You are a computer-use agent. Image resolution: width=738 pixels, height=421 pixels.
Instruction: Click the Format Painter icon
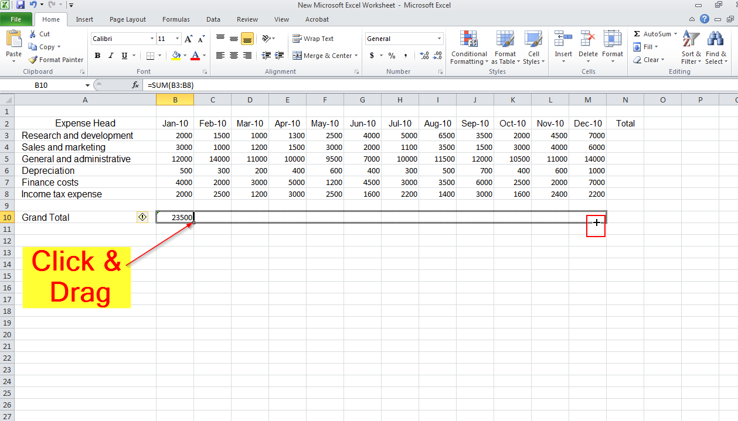pyautogui.click(x=33, y=60)
